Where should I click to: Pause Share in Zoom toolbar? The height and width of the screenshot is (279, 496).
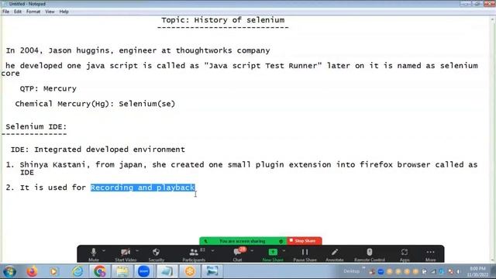point(305,254)
